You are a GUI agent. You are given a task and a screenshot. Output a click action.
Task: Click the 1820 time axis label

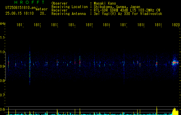point(176,25)
